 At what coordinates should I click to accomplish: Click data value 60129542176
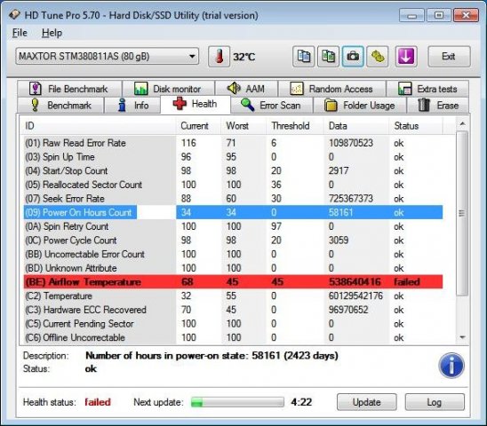pyautogui.click(x=355, y=296)
